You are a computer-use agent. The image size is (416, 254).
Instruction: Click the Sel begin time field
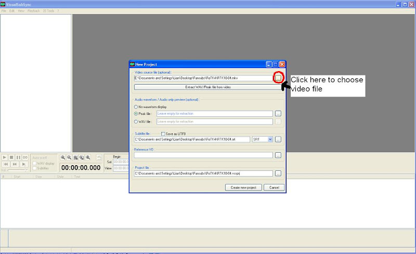pyautogui.click(x=121, y=162)
